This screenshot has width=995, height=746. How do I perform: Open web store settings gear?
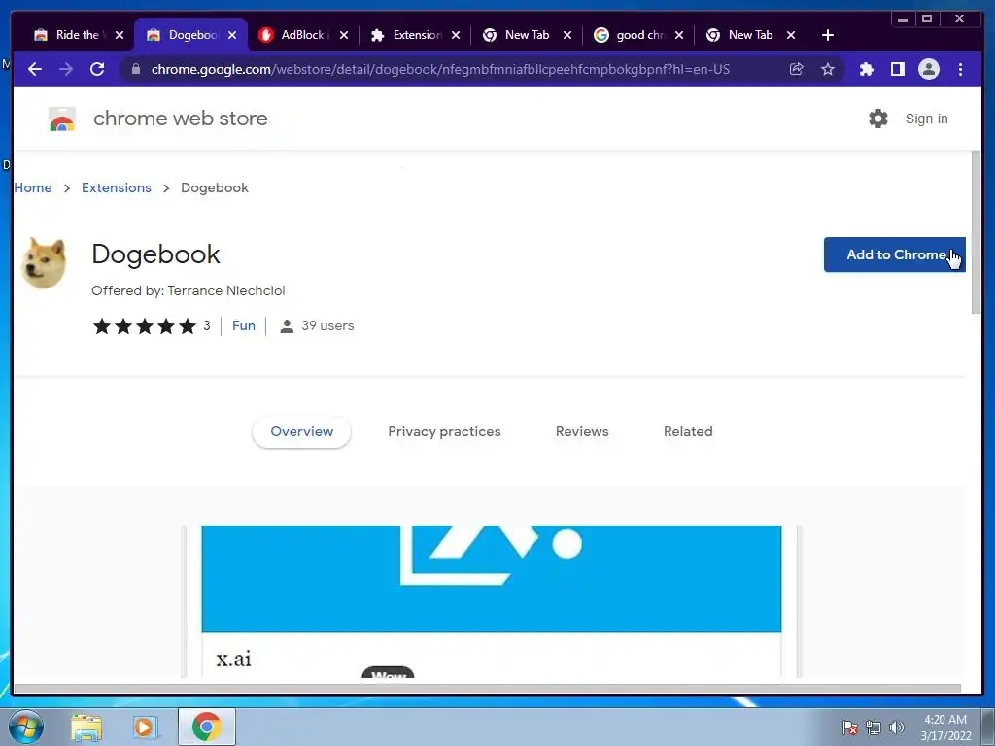coord(878,119)
